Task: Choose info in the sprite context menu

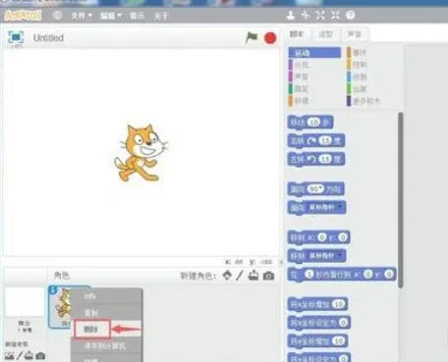Action: 106,296
